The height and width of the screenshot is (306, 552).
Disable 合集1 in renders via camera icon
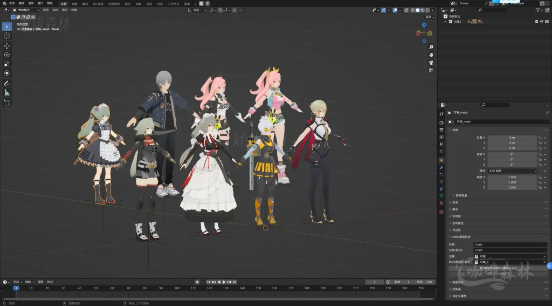547,22
